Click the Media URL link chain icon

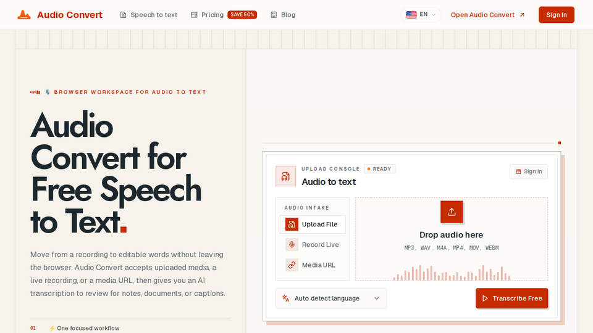[x=292, y=265]
